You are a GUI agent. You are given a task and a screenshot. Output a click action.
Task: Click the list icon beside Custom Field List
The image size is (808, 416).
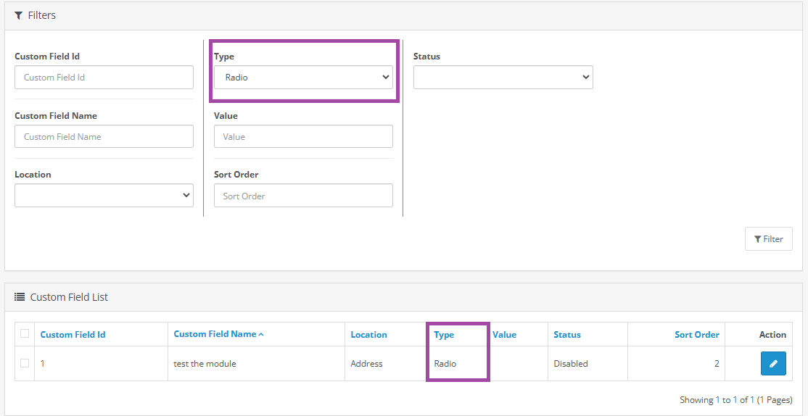coord(20,297)
